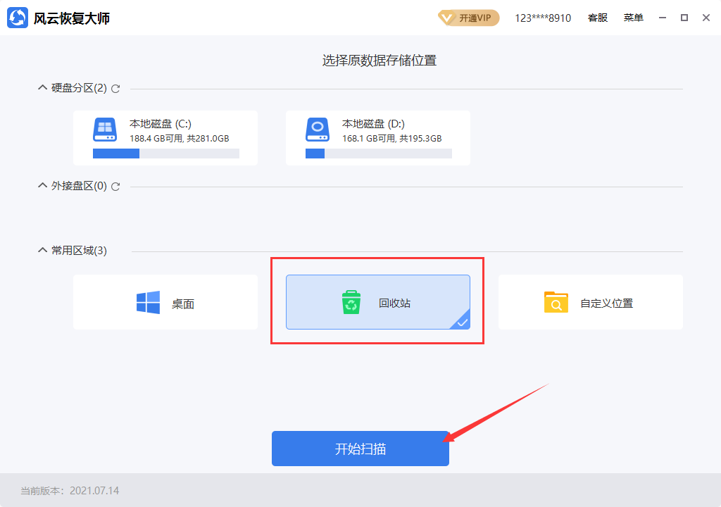Select the C: drive system disk icon

coord(105,130)
